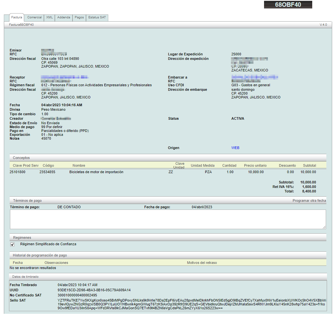Image resolution: width=336 pixels, height=317 pixels.
Task: Select the Addenda tab
Action: 64,17
